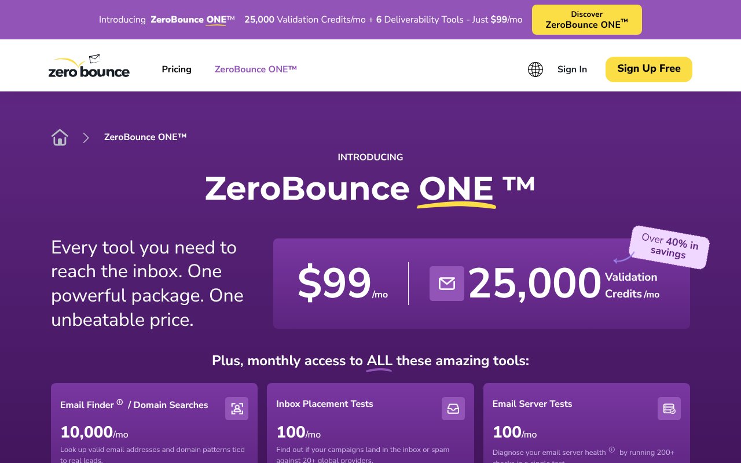
Task: Click the ZeroBounce ONE™ breadcrumb link
Action: [x=145, y=137]
